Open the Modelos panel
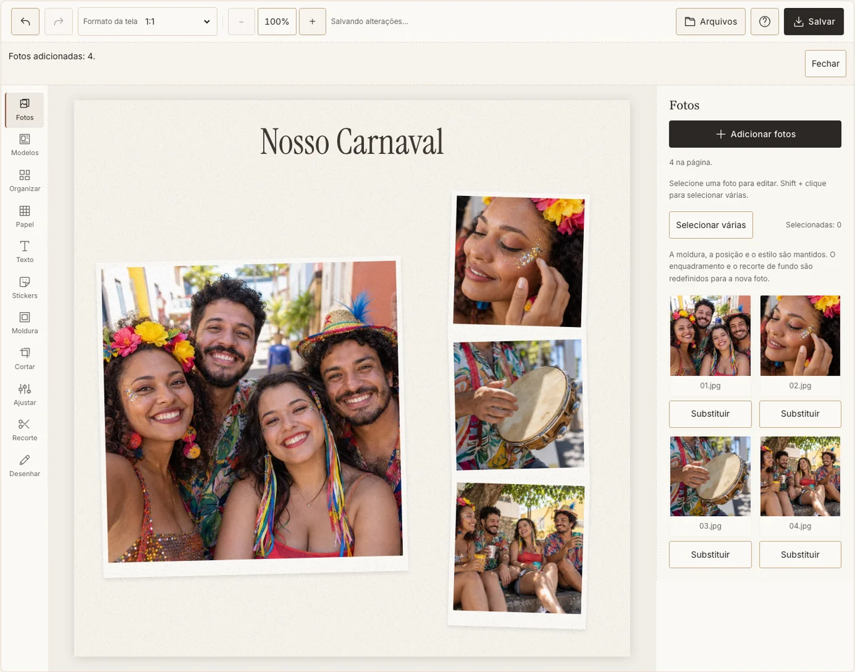This screenshot has height=672, width=855. [x=25, y=145]
